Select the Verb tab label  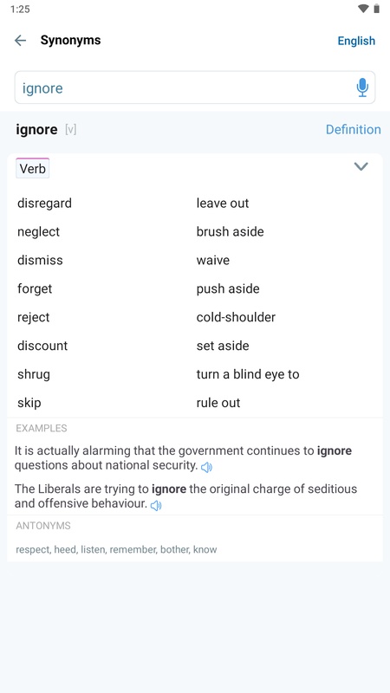pyautogui.click(x=32, y=168)
